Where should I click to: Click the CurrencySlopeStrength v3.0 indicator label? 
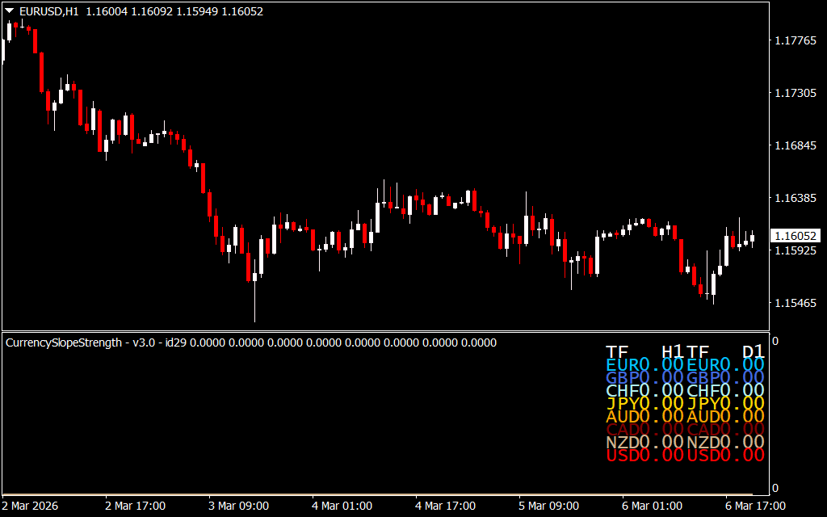pyautogui.click(x=81, y=343)
